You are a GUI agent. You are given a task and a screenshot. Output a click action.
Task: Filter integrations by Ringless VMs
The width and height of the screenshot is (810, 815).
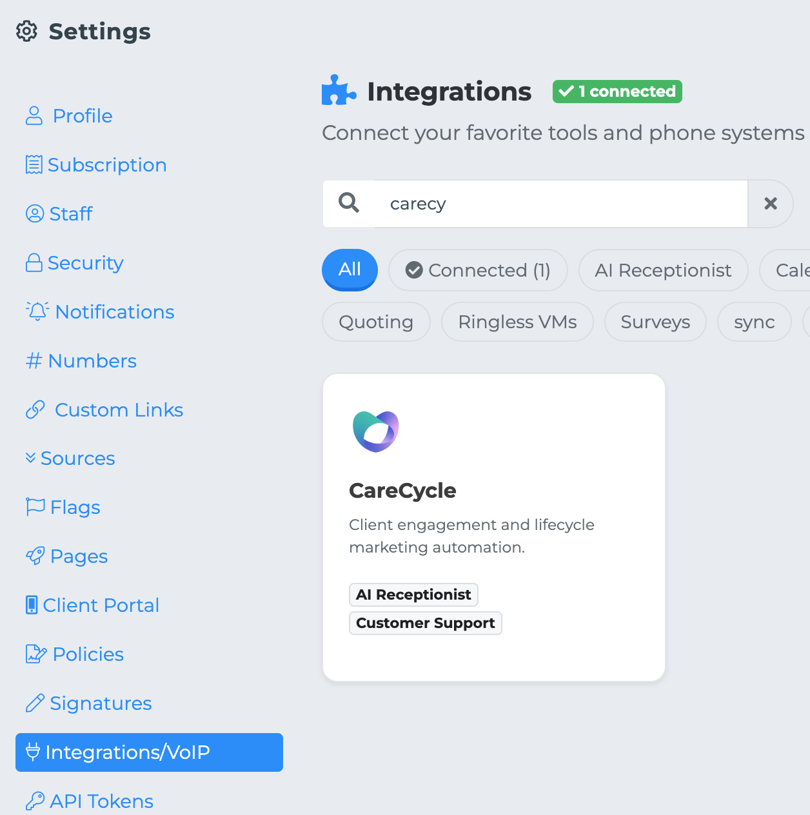point(517,322)
